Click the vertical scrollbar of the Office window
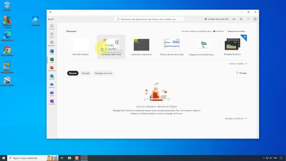Image resolution: width=286 pixels, height=161 pixels. 258,80
